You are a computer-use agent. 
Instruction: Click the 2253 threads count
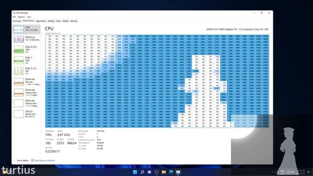click(x=60, y=143)
